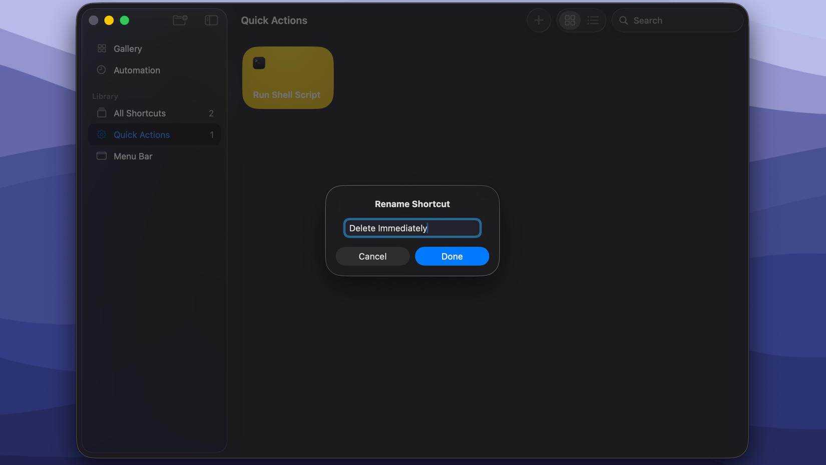This screenshot has height=465, width=826.
Task: Select the Quick Actions gear icon
Action: pyautogui.click(x=101, y=134)
